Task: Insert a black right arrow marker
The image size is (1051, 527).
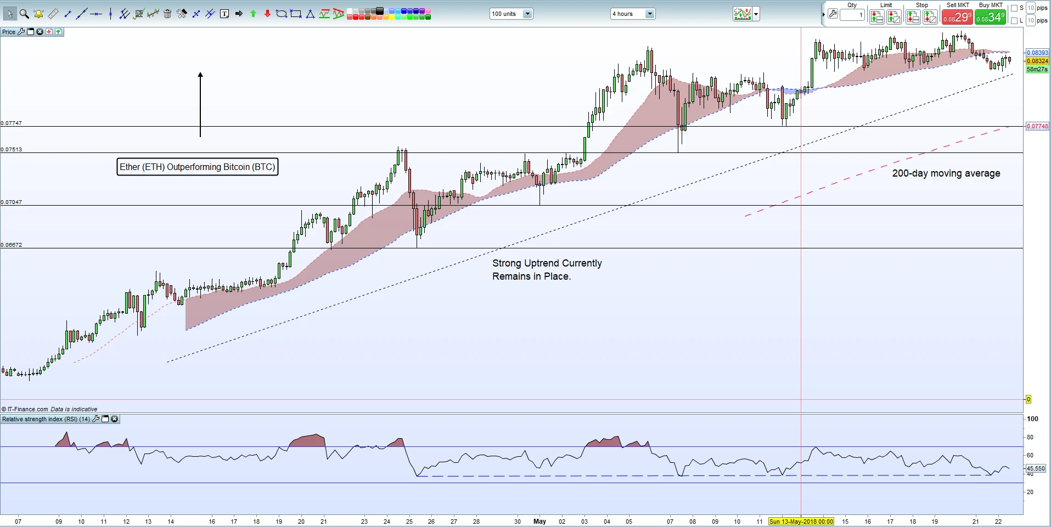Action: [239, 14]
